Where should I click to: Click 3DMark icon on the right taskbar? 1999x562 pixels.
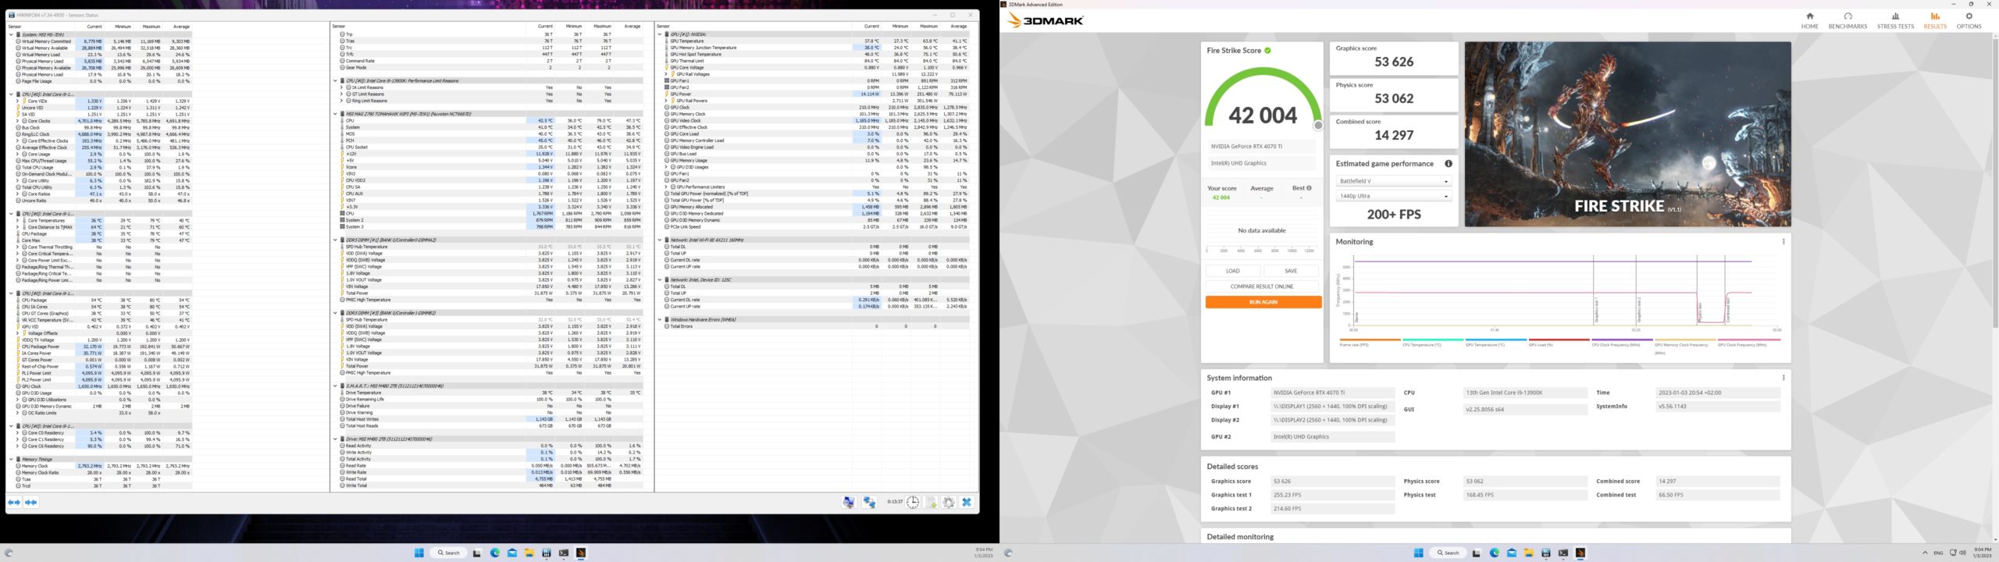click(1580, 553)
